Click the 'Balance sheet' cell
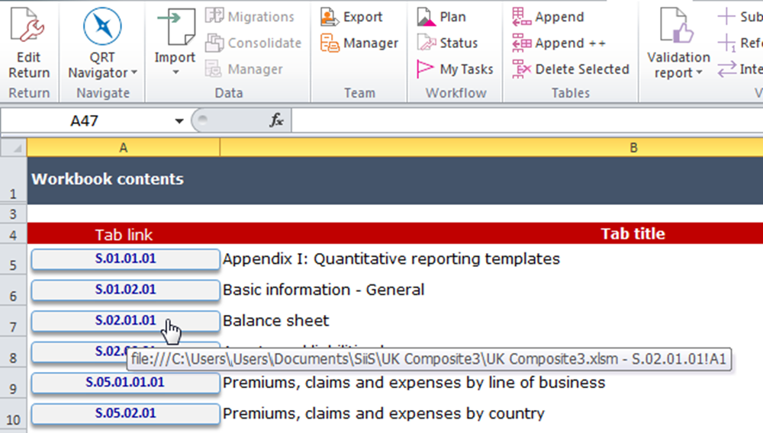Viewport: 763px width, 433px height. 276,321
